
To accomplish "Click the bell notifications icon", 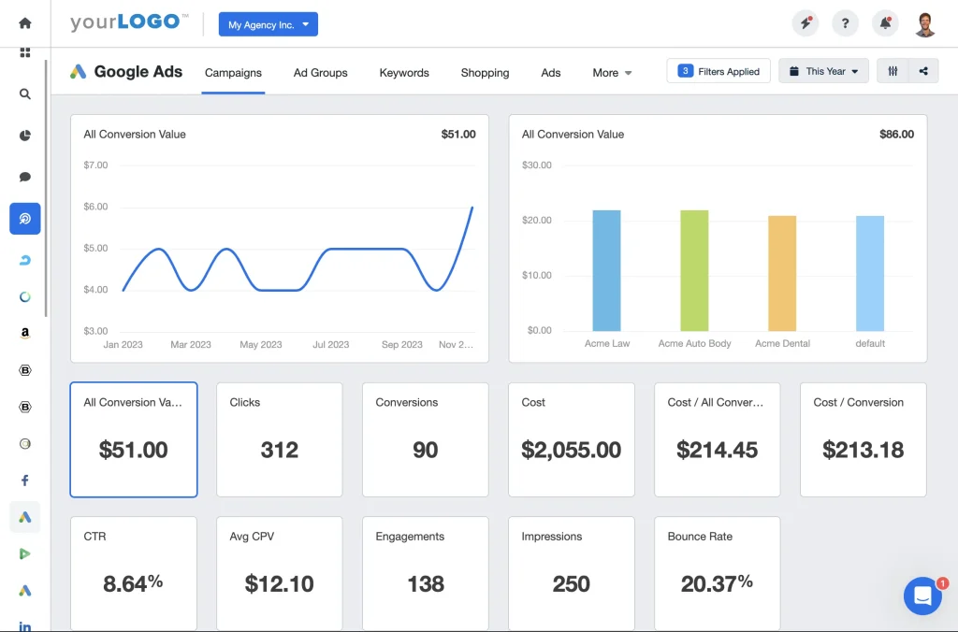I will pyautogui.click(x=884, y=24).
